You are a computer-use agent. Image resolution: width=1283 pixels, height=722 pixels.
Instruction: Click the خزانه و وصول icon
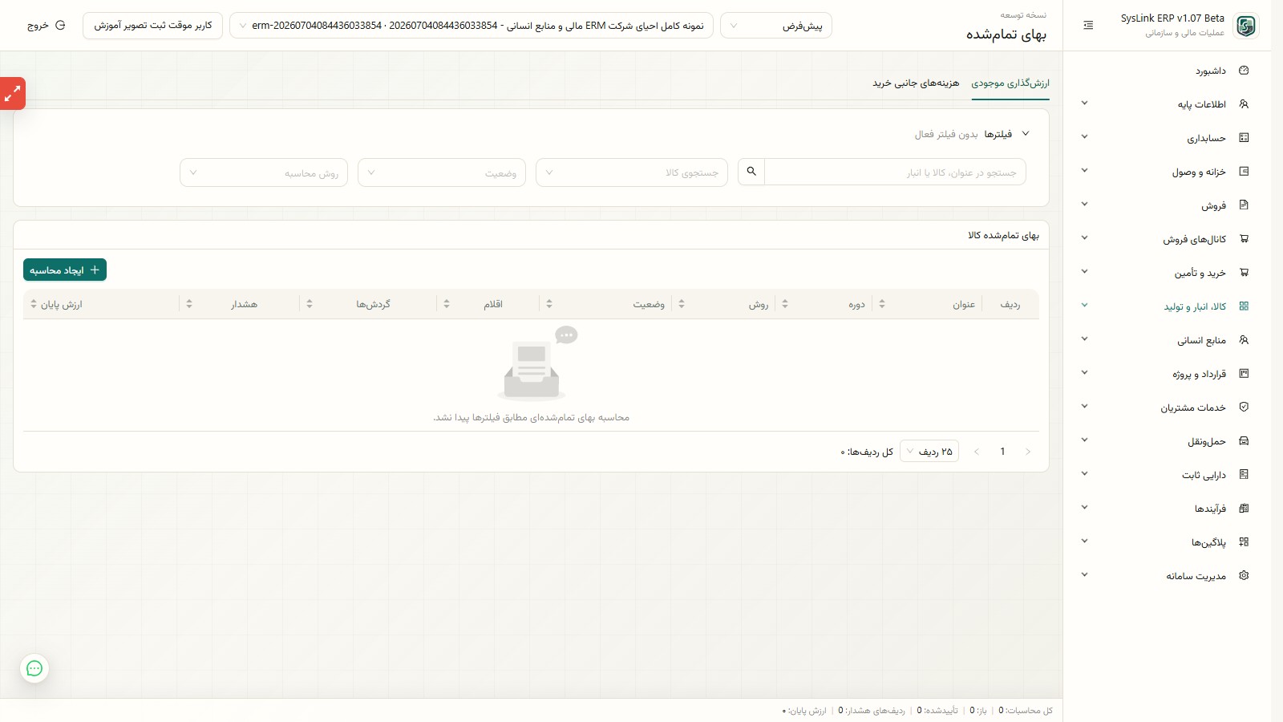1244,172
